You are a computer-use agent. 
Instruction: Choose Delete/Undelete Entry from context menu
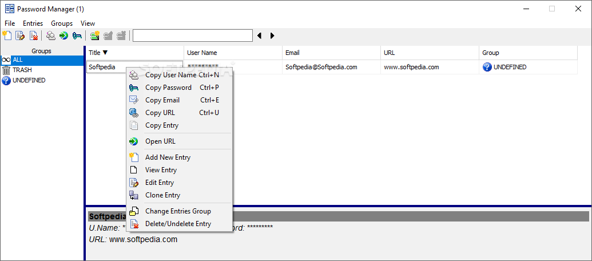180,224
